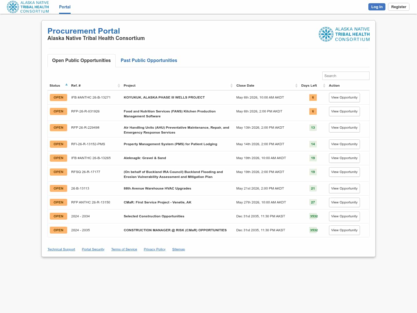Screen dimensions: 417x313
Task: Open the Sitemap link
Action: click(x=178, y=249)
